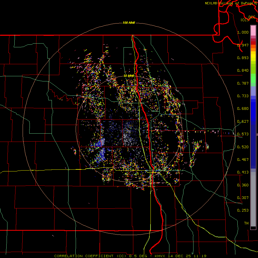Click the 0.893 scale value
This screenshot has width=258, height=258.
coord(243,58)
